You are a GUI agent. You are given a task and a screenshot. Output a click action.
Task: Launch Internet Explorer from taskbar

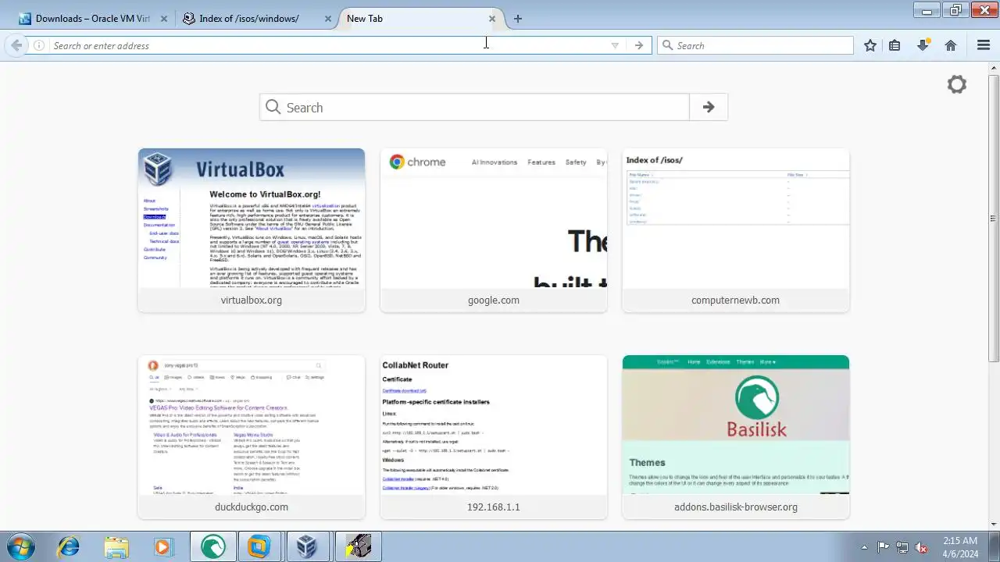(69, 547)
